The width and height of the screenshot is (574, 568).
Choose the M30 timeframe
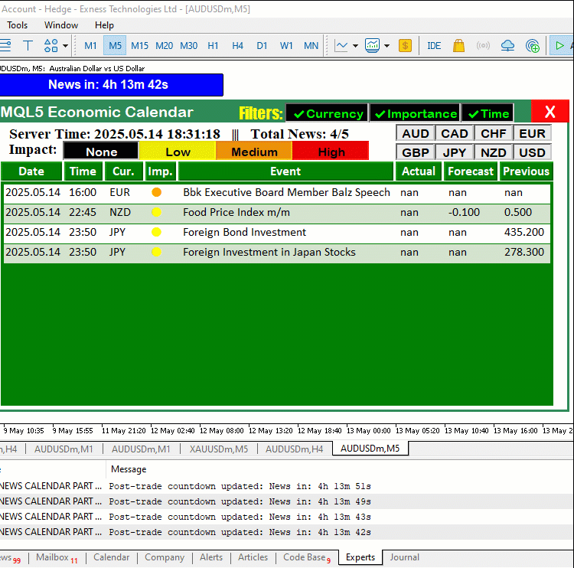(188, 46)
